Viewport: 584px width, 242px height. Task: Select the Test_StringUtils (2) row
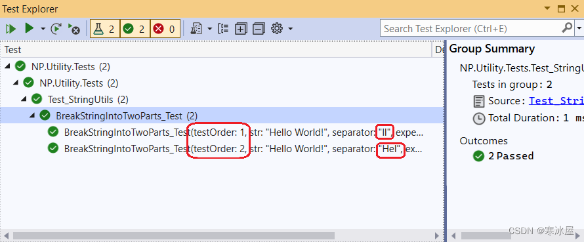[222, 100]
